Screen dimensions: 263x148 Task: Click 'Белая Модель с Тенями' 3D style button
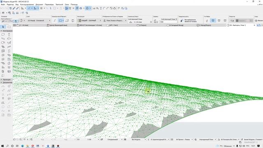click(253, 139)
